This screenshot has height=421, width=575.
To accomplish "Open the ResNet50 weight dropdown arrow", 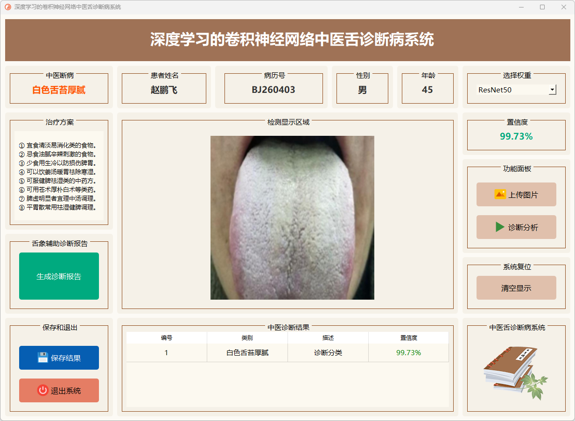I will click(x=552, y=90).
